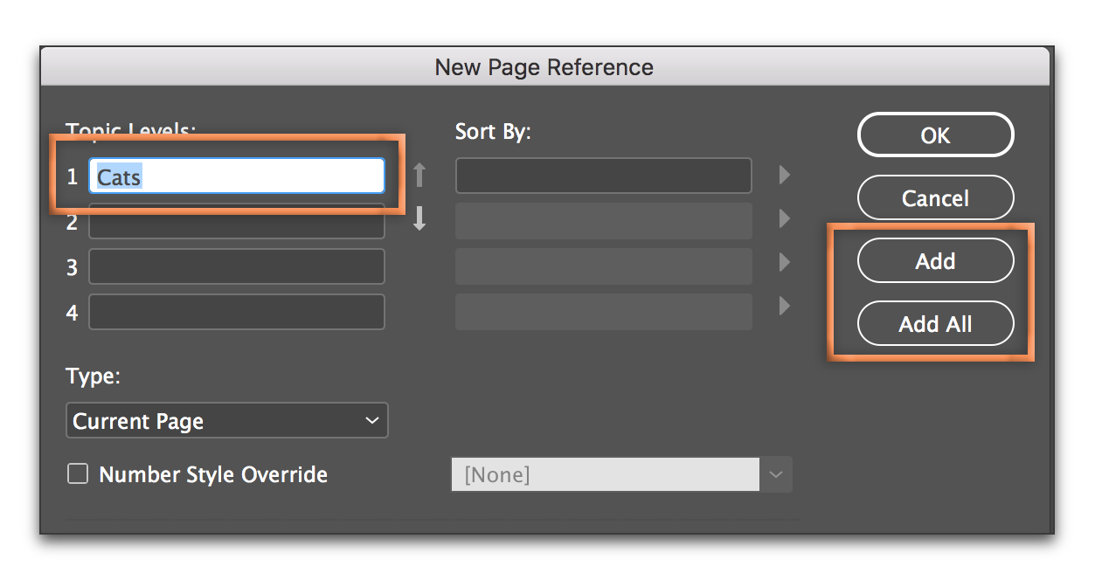Screen dimensions: 1095x580
Task: Click the down arrow to demote topic level
Action: coord(419,220)
